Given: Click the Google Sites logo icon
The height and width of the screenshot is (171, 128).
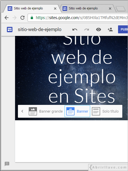Looking at the screenshot, I should coord(10,30).
